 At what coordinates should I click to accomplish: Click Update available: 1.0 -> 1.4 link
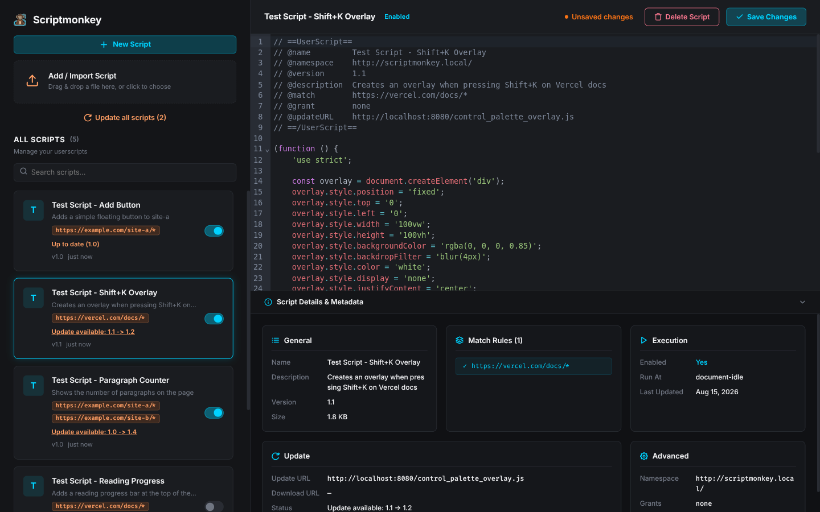pyautogui.click(x=94, y=432)
